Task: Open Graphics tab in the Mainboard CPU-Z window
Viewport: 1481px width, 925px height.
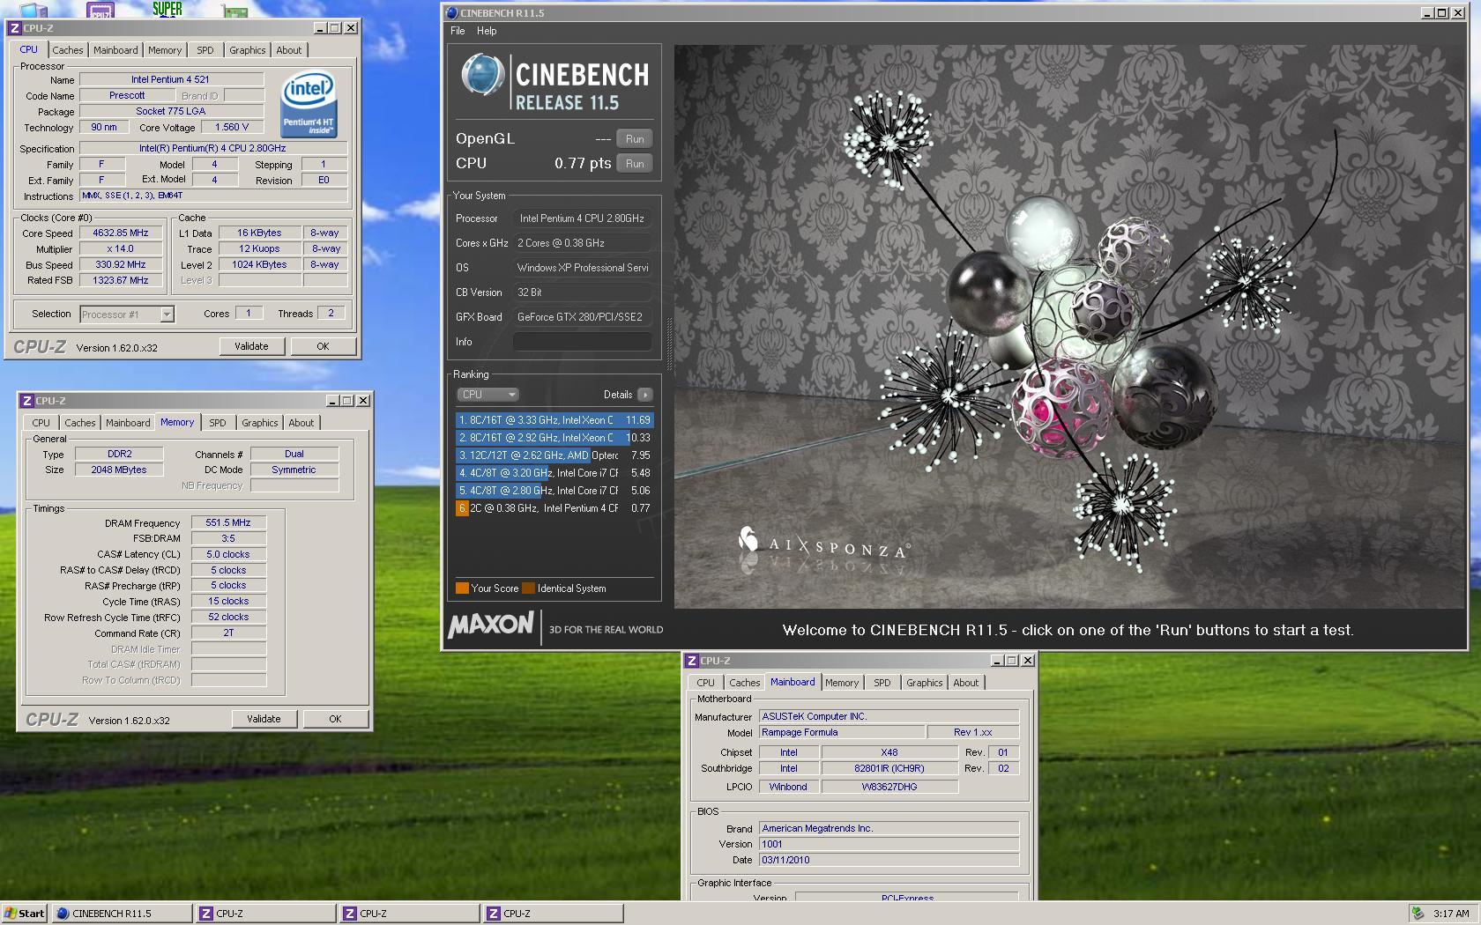Action: tap(925, 683)
